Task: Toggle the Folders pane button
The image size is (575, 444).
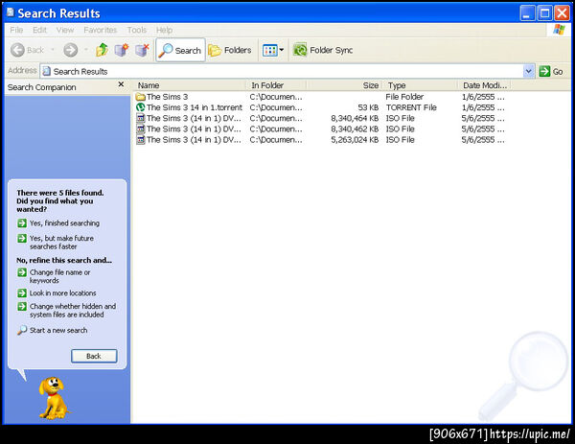Action: pos(230,50)
